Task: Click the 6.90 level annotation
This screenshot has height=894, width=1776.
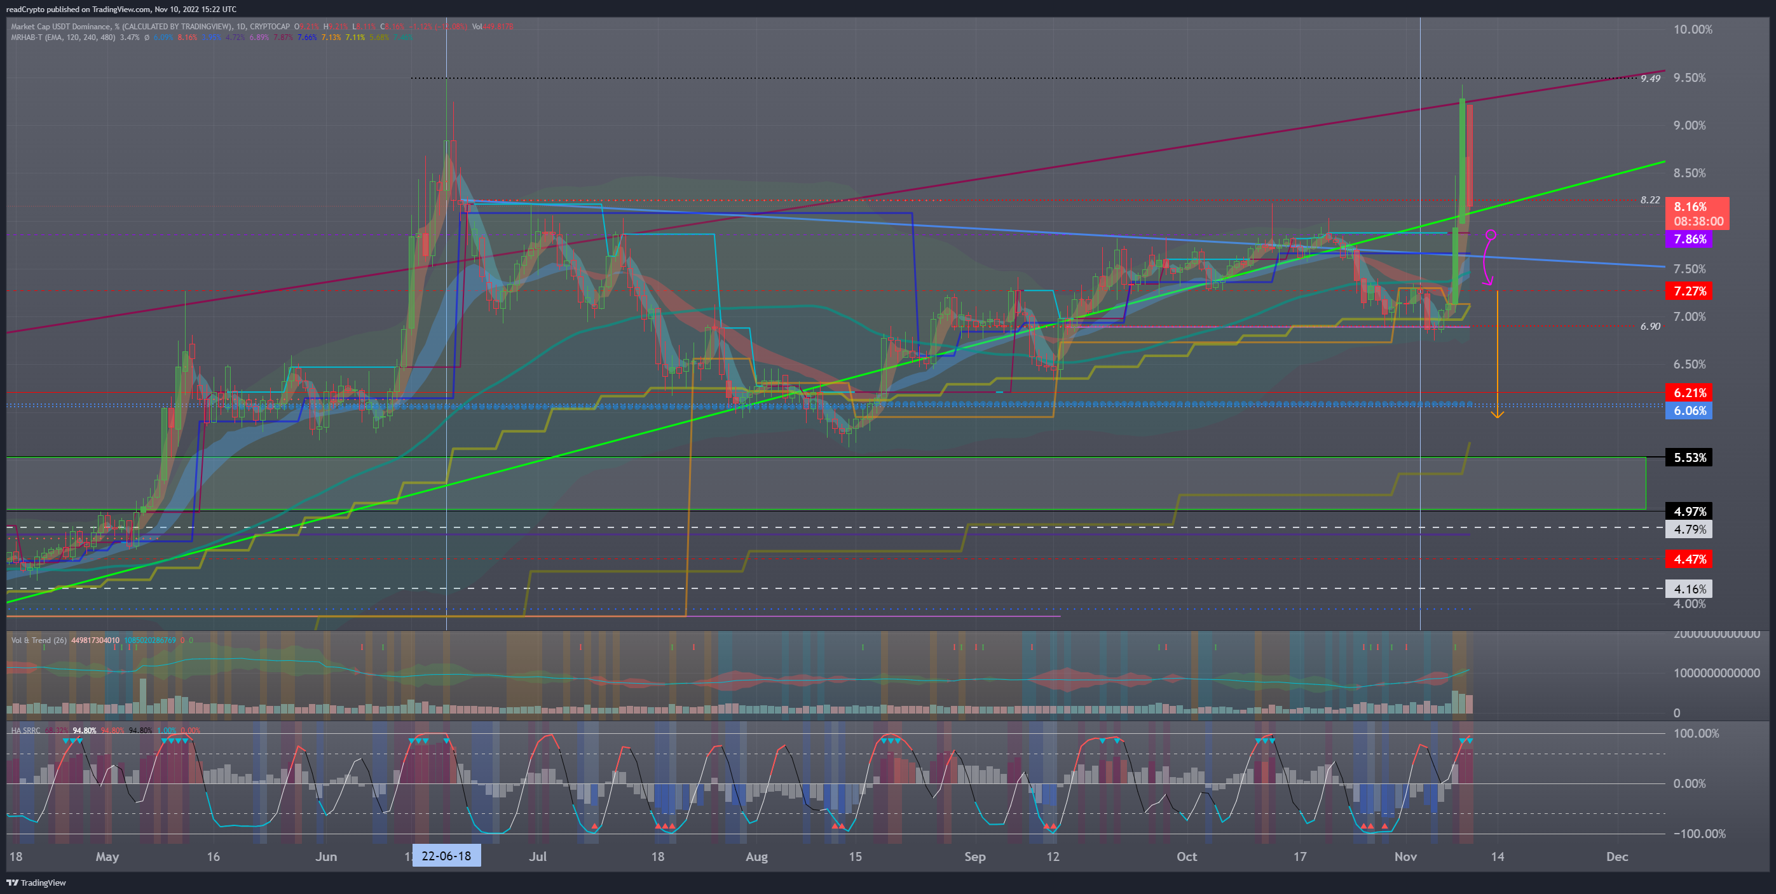Action: coord(1651,327)
